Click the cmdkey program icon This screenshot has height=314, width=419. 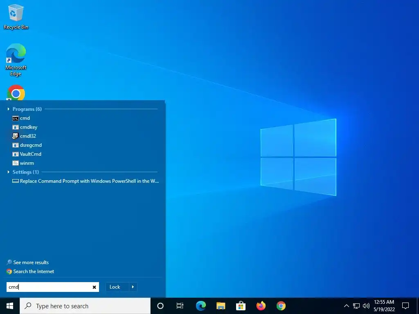(x=16, y=128)
